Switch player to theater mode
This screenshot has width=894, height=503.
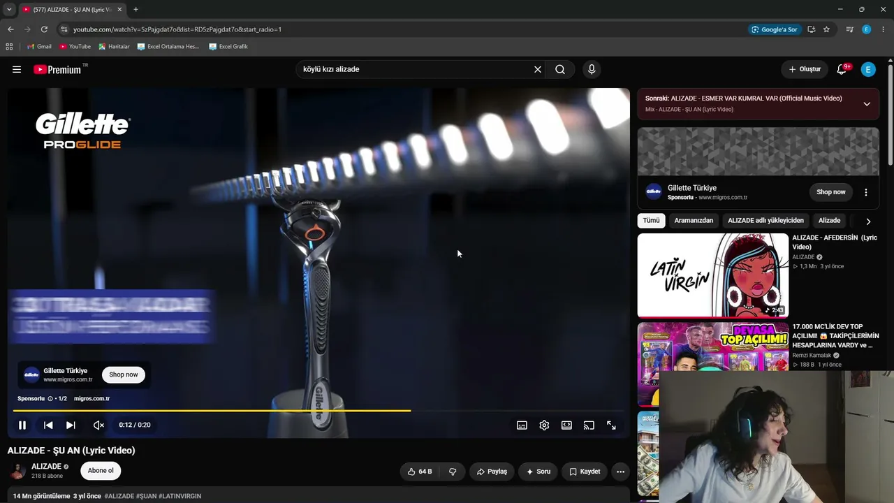(566, 425)
